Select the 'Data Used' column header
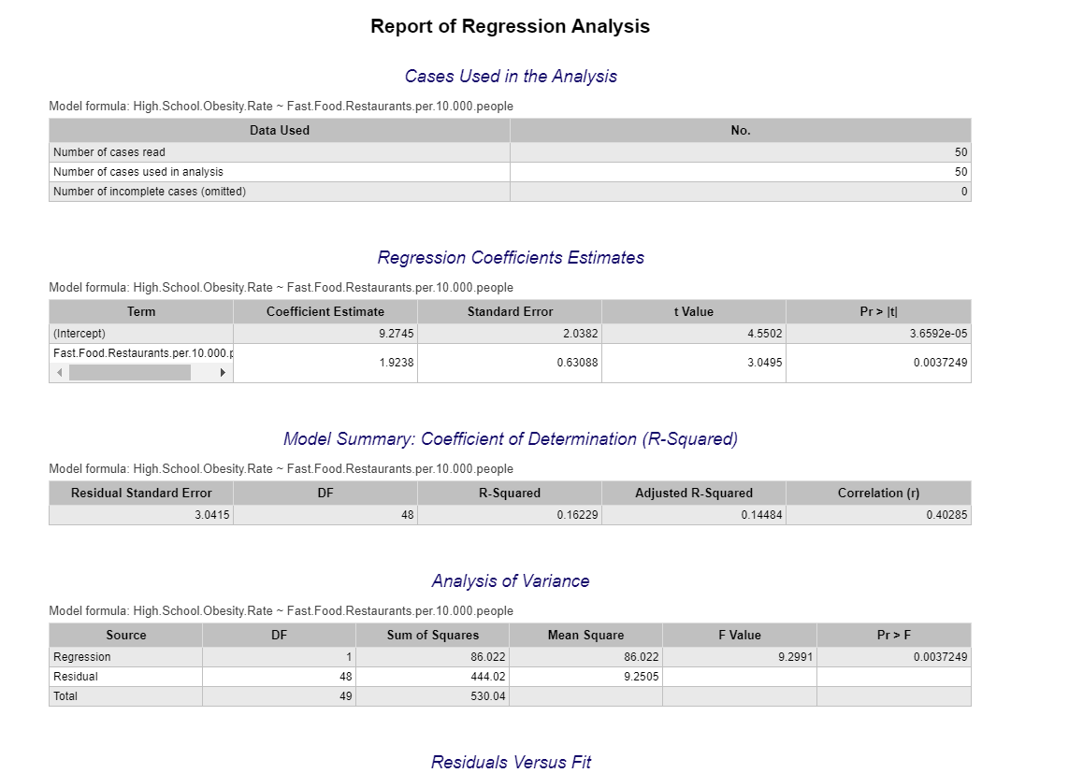This screenshot has height=773, width=1083. [x=278, y=130]
